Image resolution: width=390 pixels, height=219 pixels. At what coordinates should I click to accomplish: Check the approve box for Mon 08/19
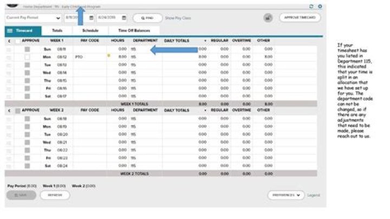27,127
